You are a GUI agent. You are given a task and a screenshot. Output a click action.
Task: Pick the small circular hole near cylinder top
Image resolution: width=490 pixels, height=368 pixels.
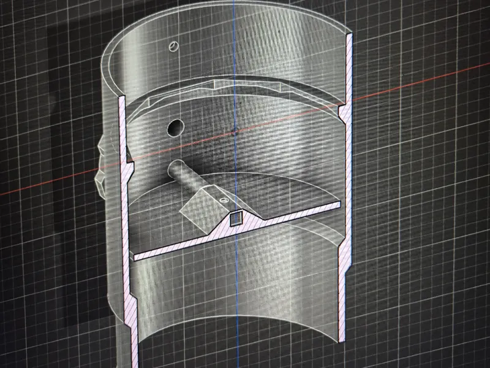[174, 47]
